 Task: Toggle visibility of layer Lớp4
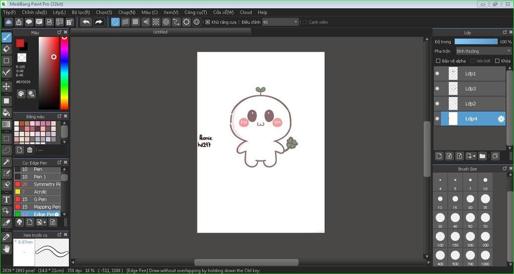tap(437, 118)
